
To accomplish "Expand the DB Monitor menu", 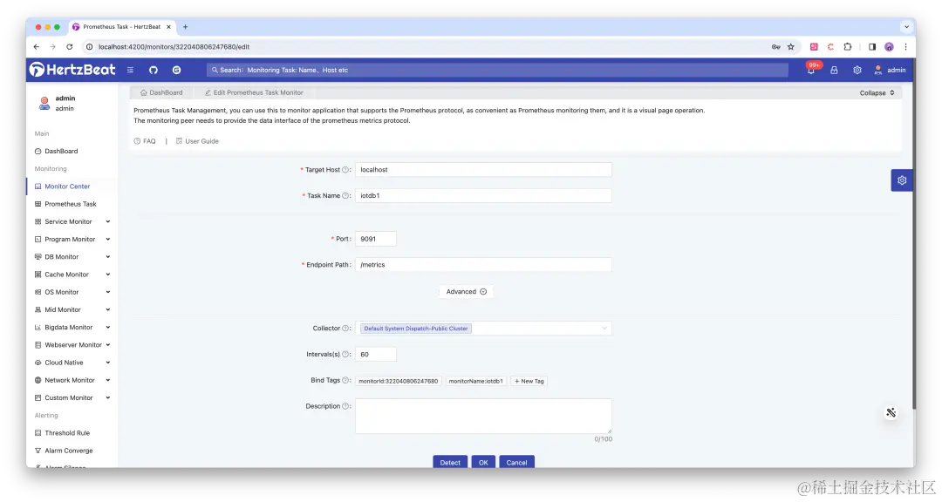I will pyautogui.click(x=72, y=257).
